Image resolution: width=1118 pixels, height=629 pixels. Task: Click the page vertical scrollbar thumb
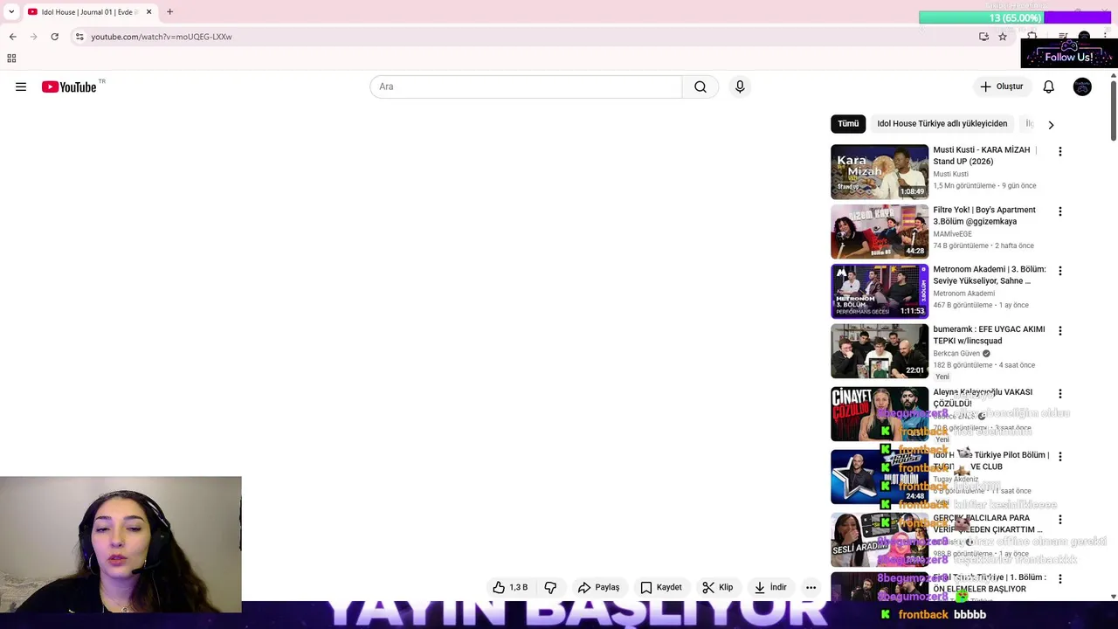coord(1114,111)
